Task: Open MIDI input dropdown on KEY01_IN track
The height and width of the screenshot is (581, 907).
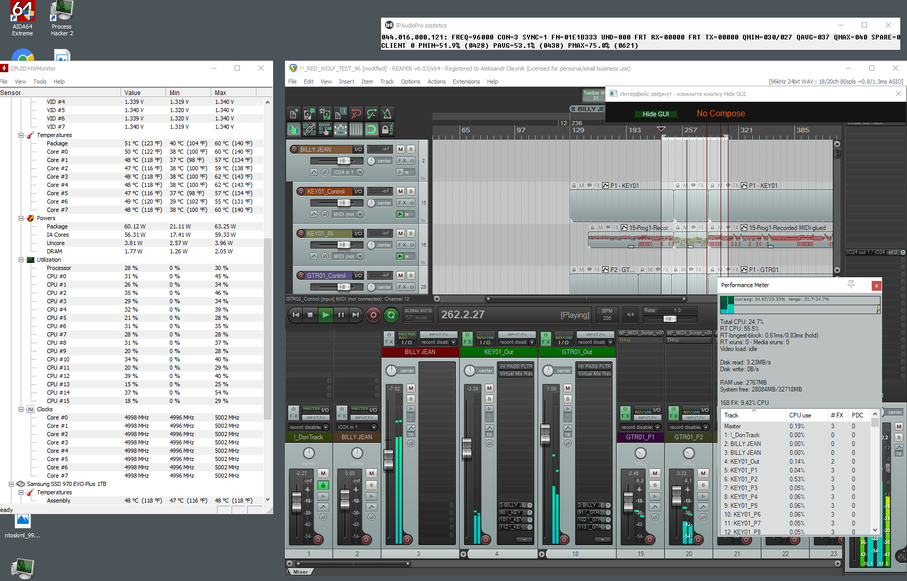Action: (347, 256)
